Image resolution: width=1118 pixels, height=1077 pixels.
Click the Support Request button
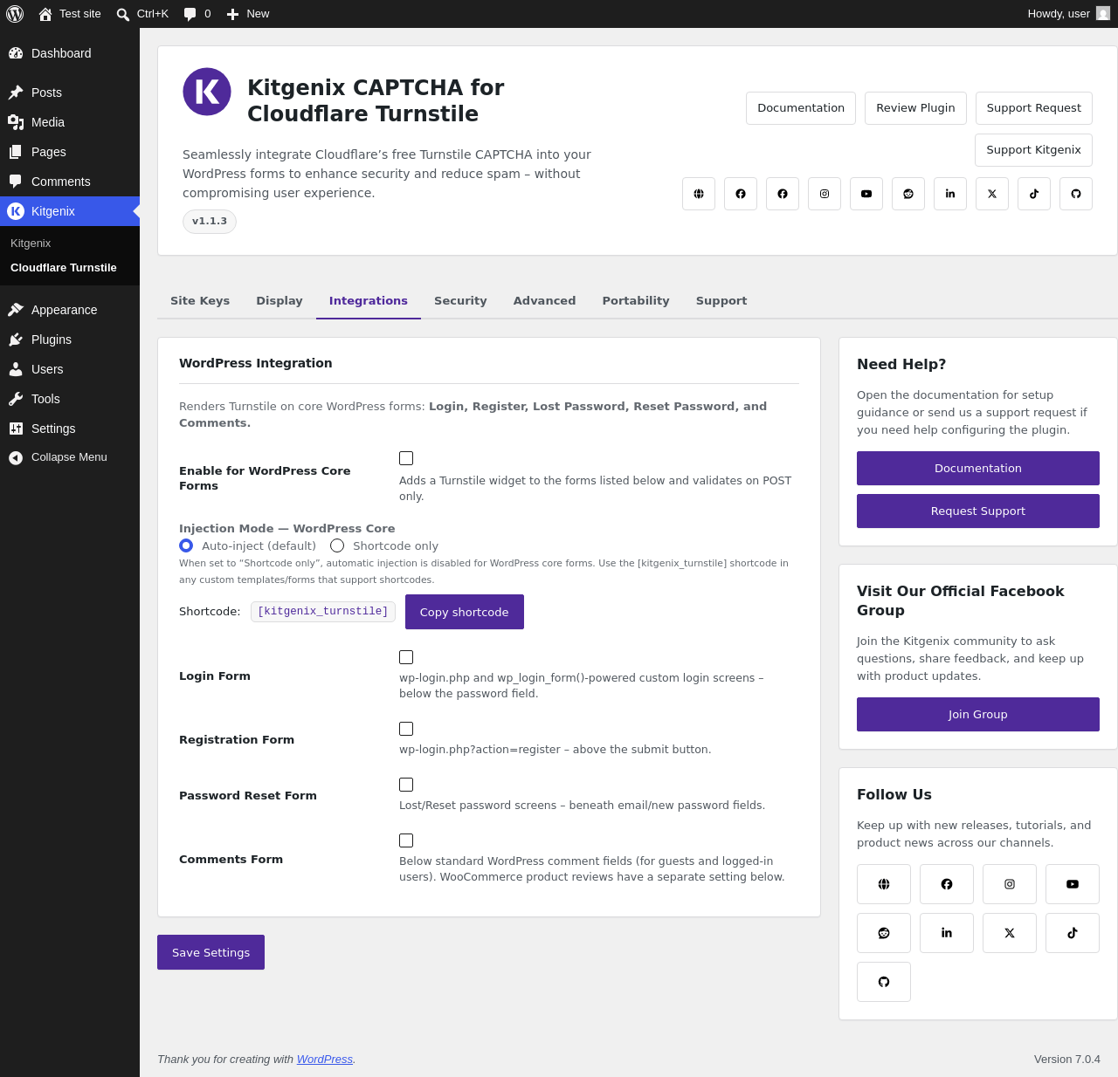[x=1034, y=108]
